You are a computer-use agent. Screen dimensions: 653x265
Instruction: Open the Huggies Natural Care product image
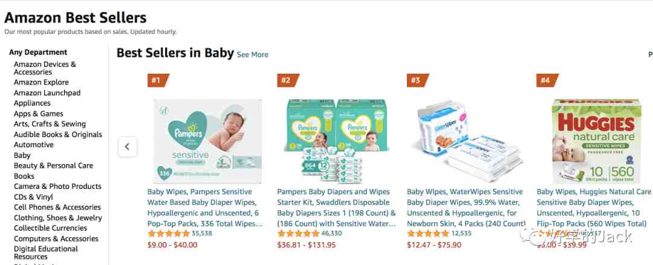596,141
